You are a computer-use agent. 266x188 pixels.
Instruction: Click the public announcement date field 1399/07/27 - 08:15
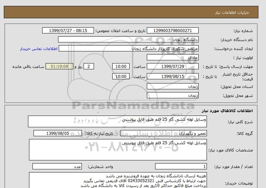tap(68, 30)
